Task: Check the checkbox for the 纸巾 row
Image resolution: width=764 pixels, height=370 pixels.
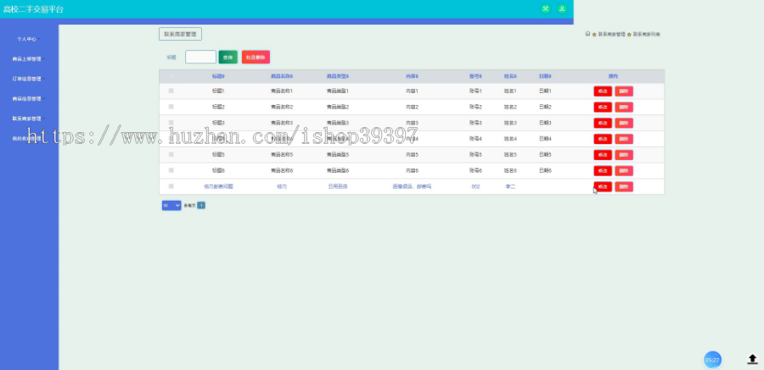Action: click(x=171, y=186)
